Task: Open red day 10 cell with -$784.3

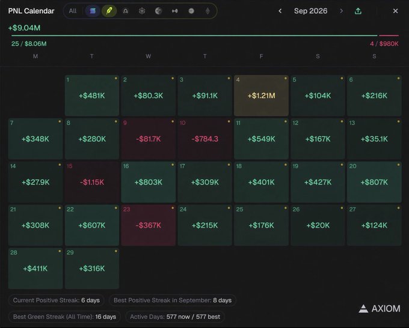Action: pyautogui.click(x=204, y=139)
